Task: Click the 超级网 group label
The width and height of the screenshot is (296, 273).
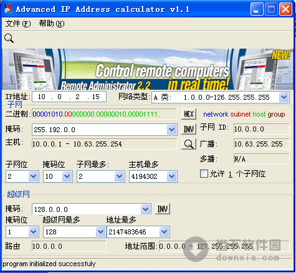Action: tap(18, 194)
